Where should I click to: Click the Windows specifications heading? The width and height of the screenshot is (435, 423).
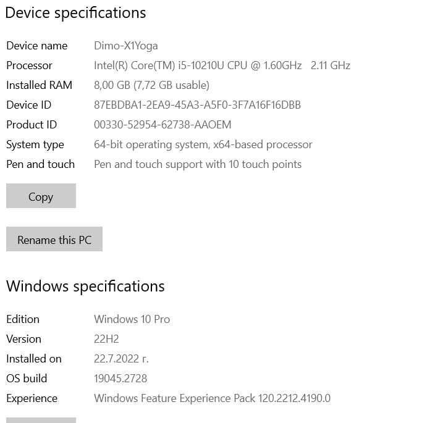85,287
